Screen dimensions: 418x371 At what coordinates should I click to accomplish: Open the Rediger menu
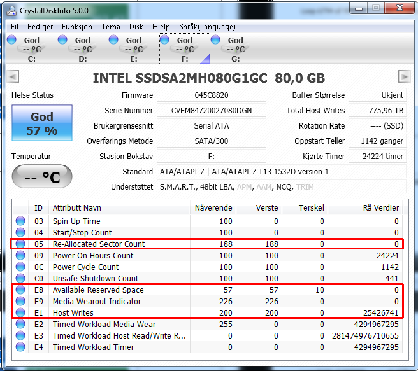[x=40, y=27]
